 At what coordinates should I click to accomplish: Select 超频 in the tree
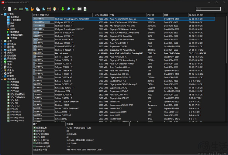pos(12,29)
